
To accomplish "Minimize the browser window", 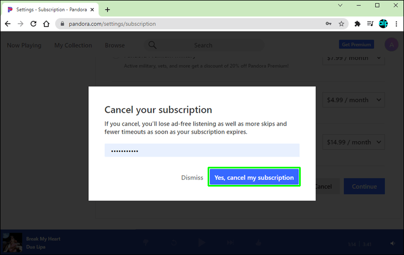I will (x=359, y=5).
